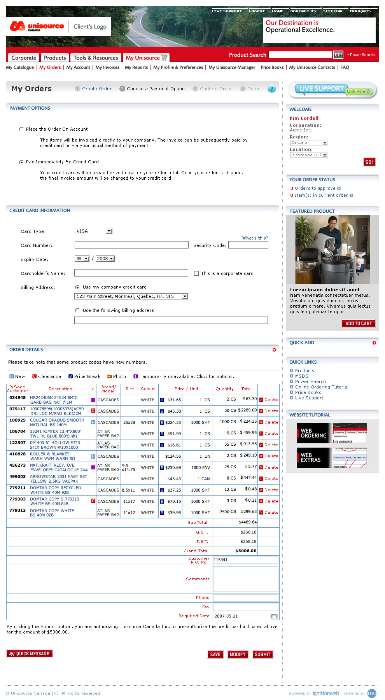Click the Price Break icon for product 034845
Screen dimensions: 385x700
point(162,400)
